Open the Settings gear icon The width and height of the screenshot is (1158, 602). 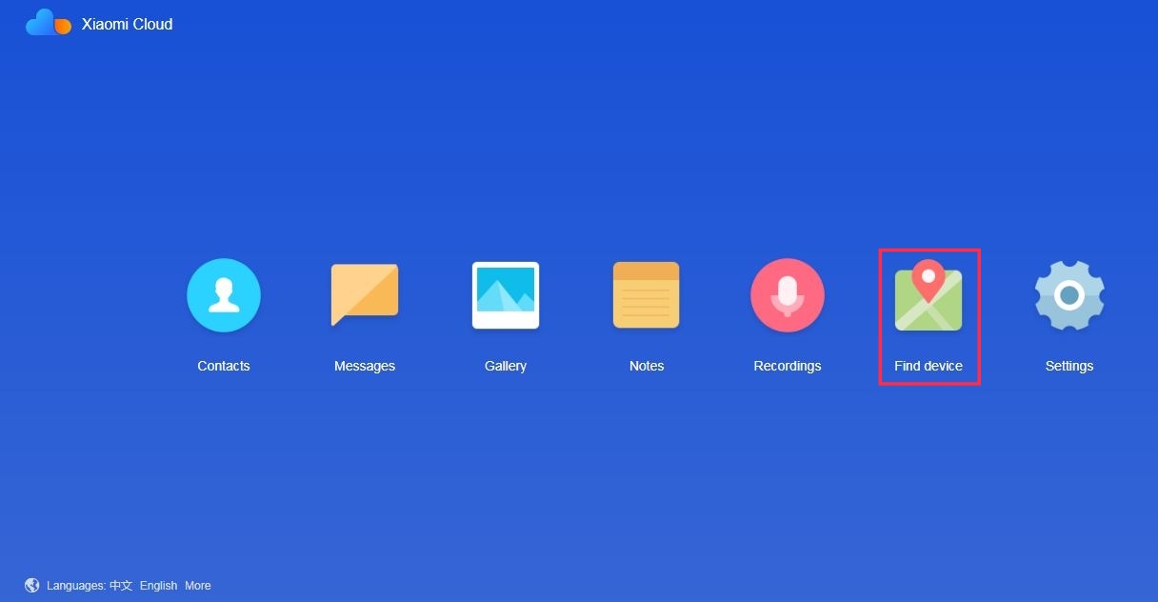pyautogui.click(x=1069, y=295)
